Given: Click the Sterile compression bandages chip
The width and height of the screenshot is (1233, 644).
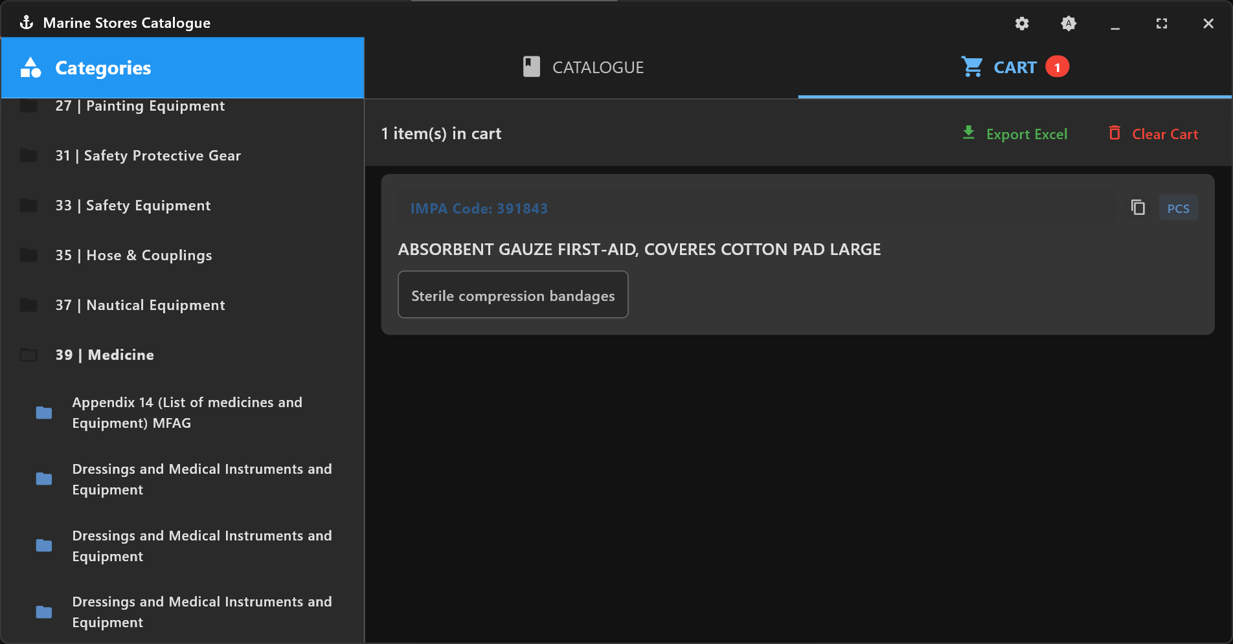Looking at the screenshot, I should 513,294.
